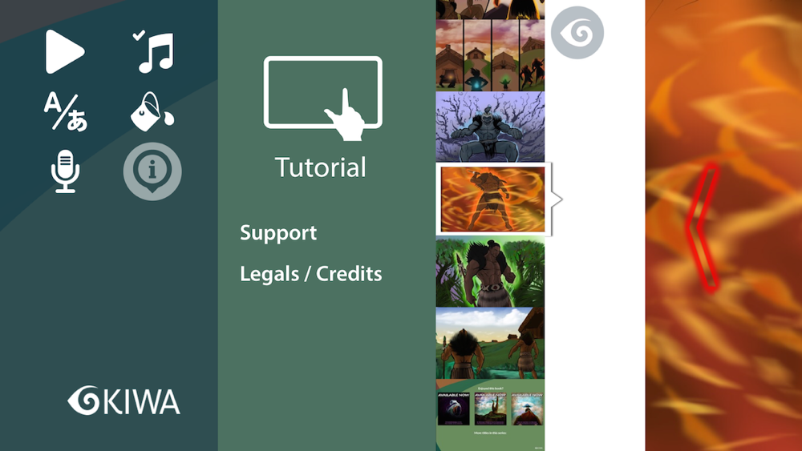Image resolution: width=802 pixels, height=451 pixels.
Task: Open the green forest warrior page thumbnail
Action: (x=490, y=272)
